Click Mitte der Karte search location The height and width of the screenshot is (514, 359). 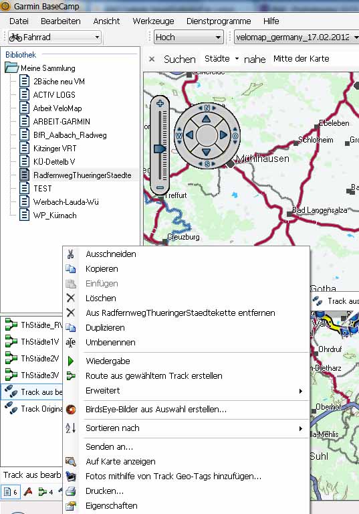click(x=301, y=59)
